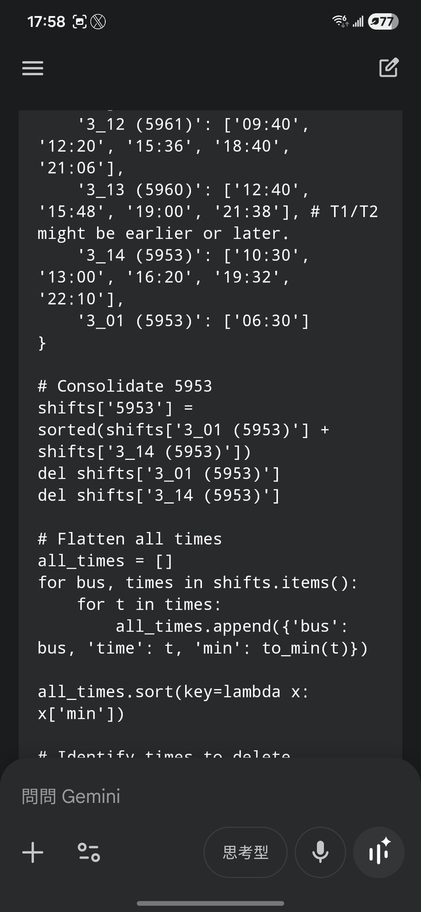Activate the microphone voice input

[321, 852]
